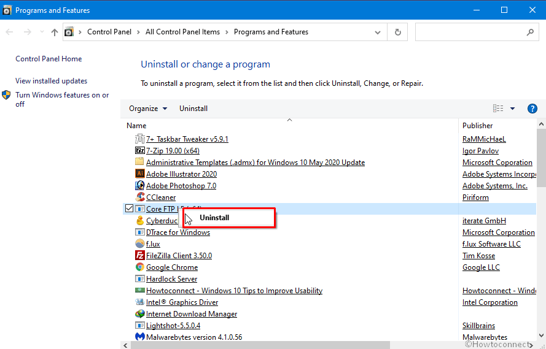Screen dimensions: 546x349
Task: Click the Hardlock Server icon
Action: point(139,278)
